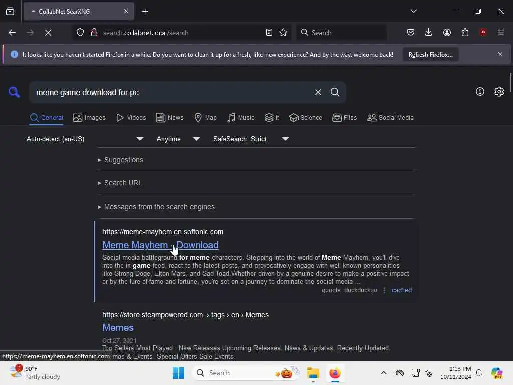Open SafeSearch Strict dropdown
Viewport: 513px width, 385px height.
pos(250,139)
